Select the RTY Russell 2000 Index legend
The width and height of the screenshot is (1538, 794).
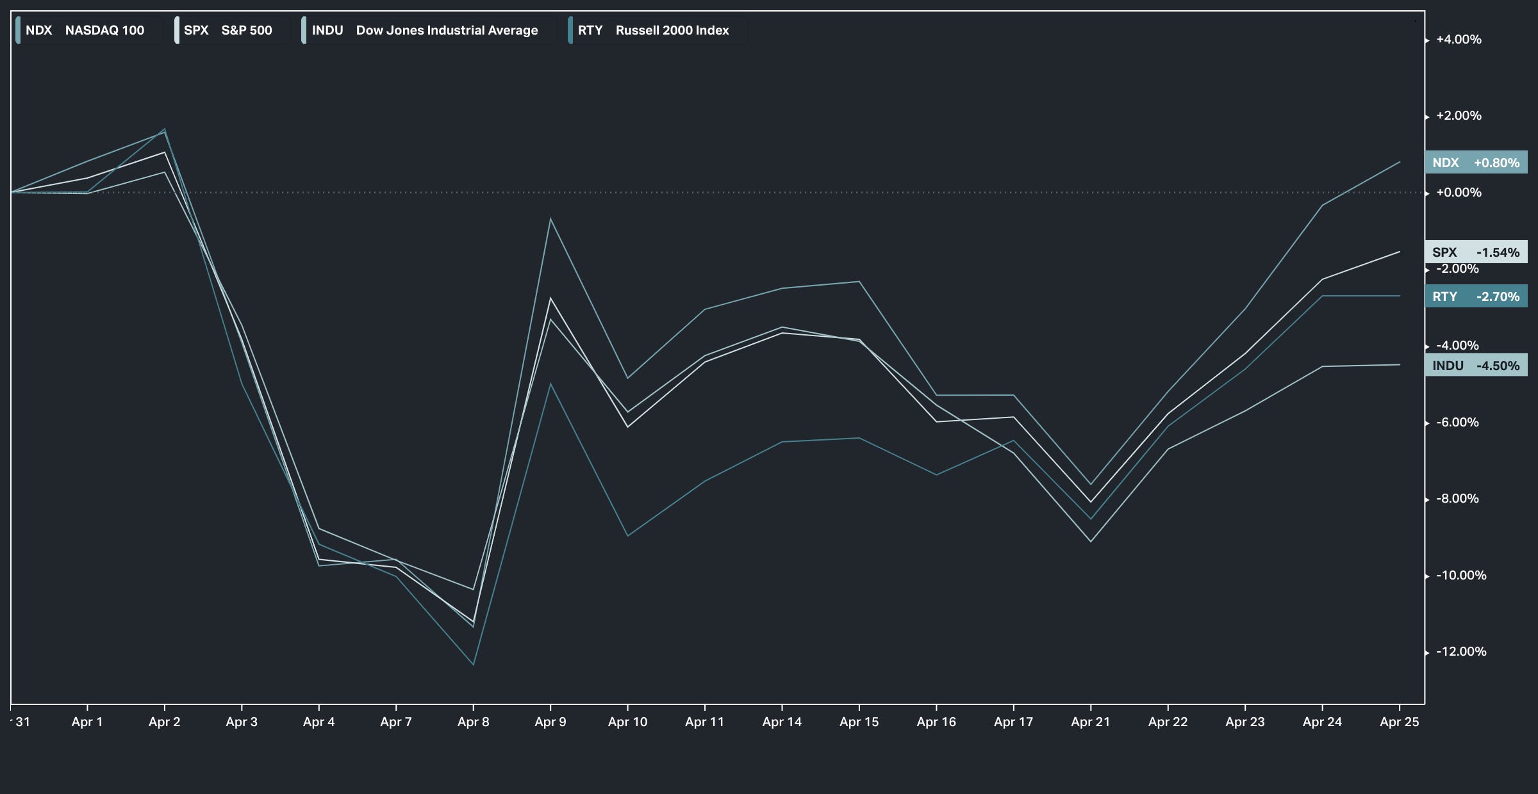[657, 30]
